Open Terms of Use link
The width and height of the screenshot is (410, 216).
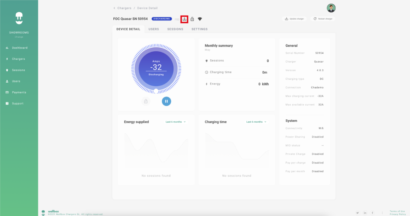[397, 211]
